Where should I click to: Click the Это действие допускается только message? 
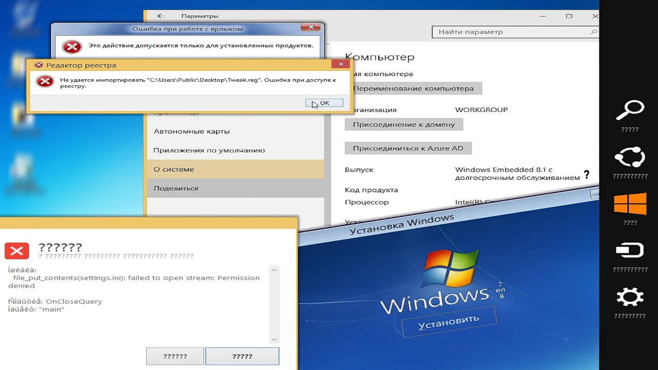pos(201,46)
